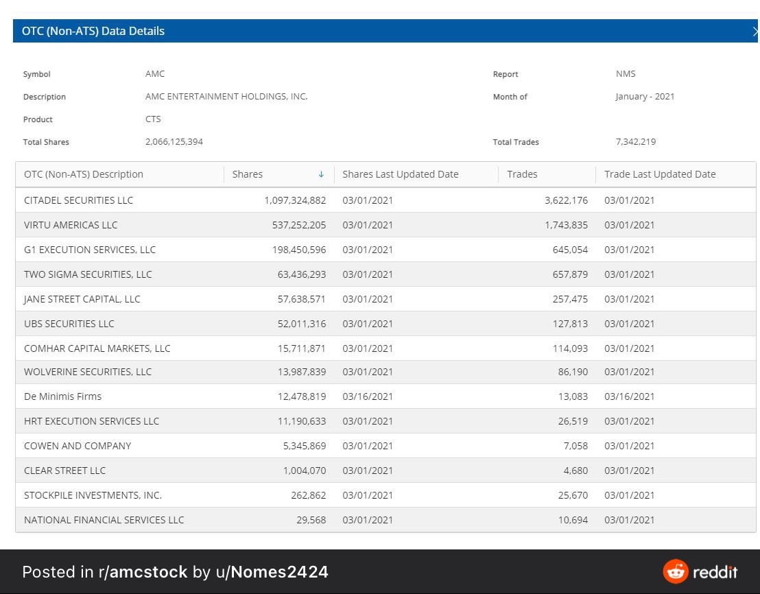Click De Minimis shares date 03/16/2021
The image size is (760, 594).
(368, 396)
